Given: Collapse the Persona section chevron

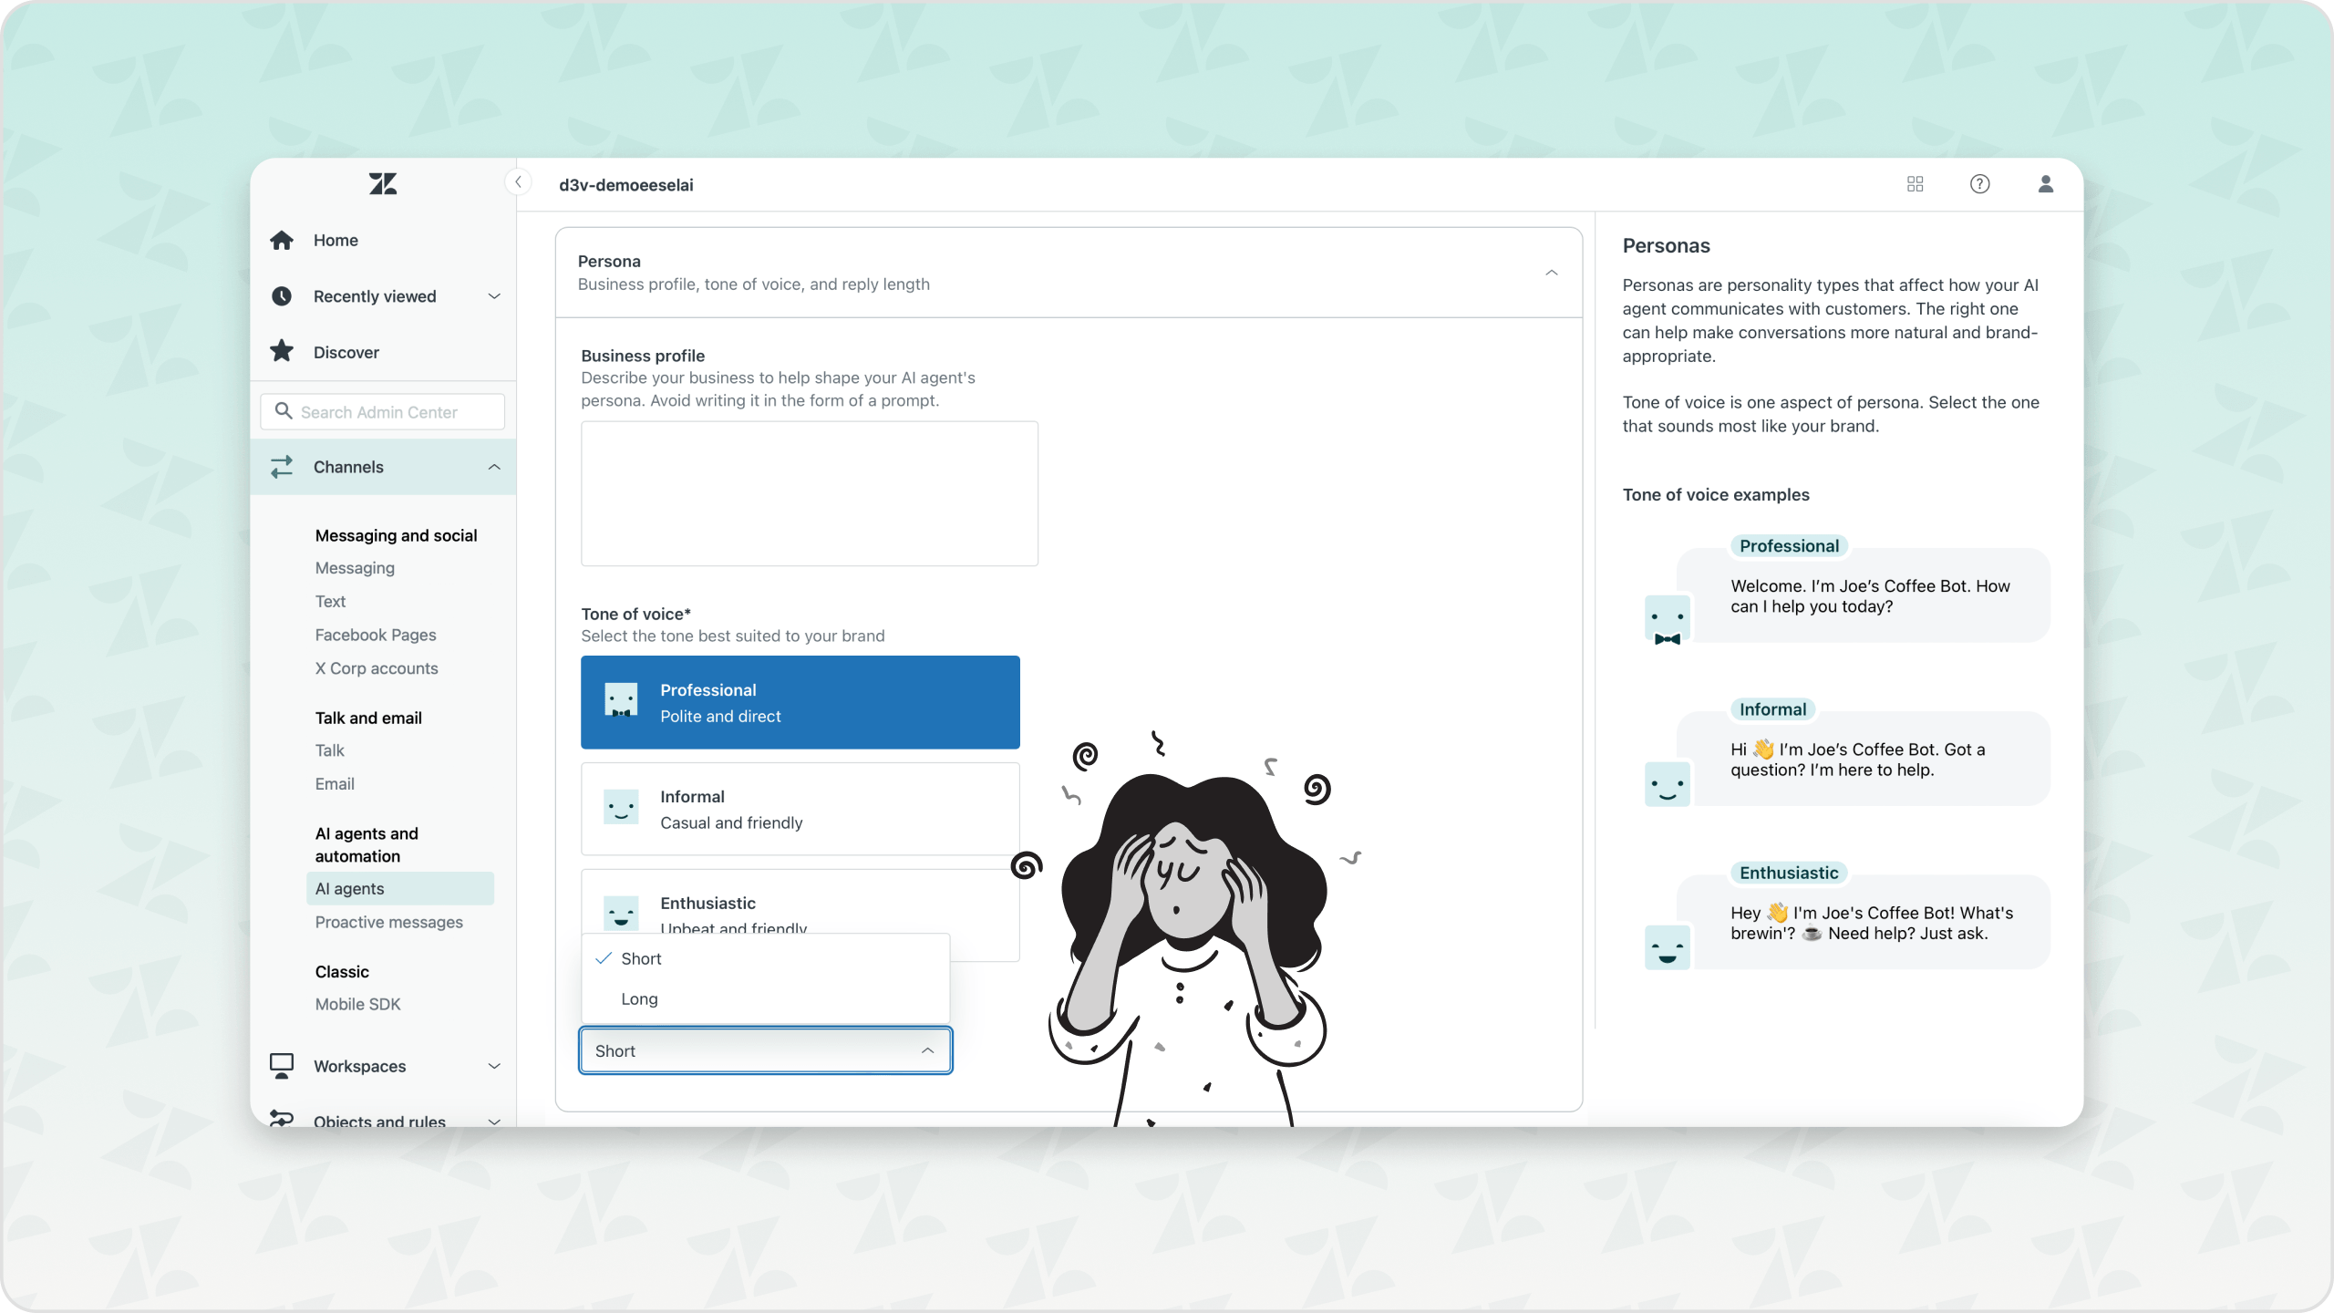Looking at the screenshot, I should [x=1550, y=273].
